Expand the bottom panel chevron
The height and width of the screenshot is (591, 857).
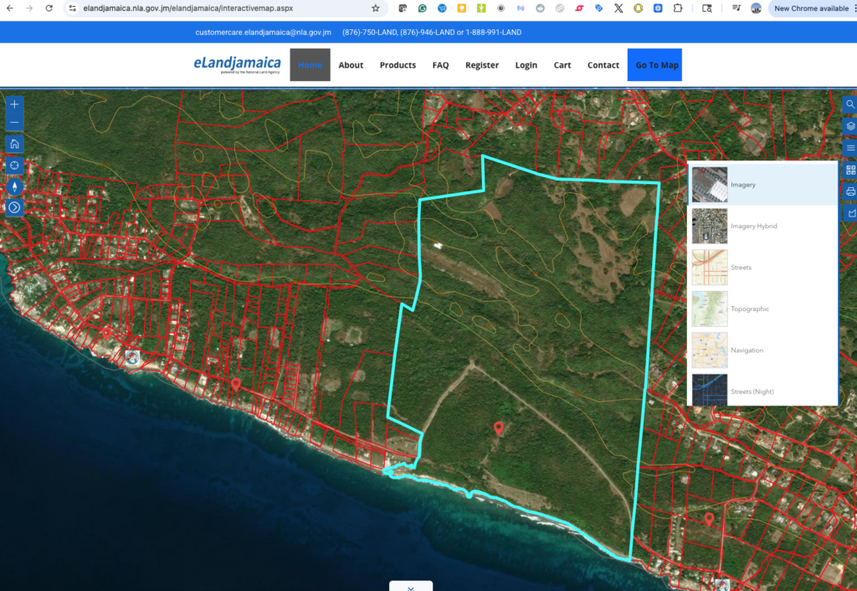tap(410, 588)
